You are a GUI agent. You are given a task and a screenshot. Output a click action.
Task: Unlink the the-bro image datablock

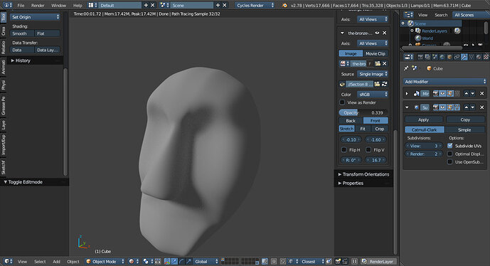[x=384, y=63]
